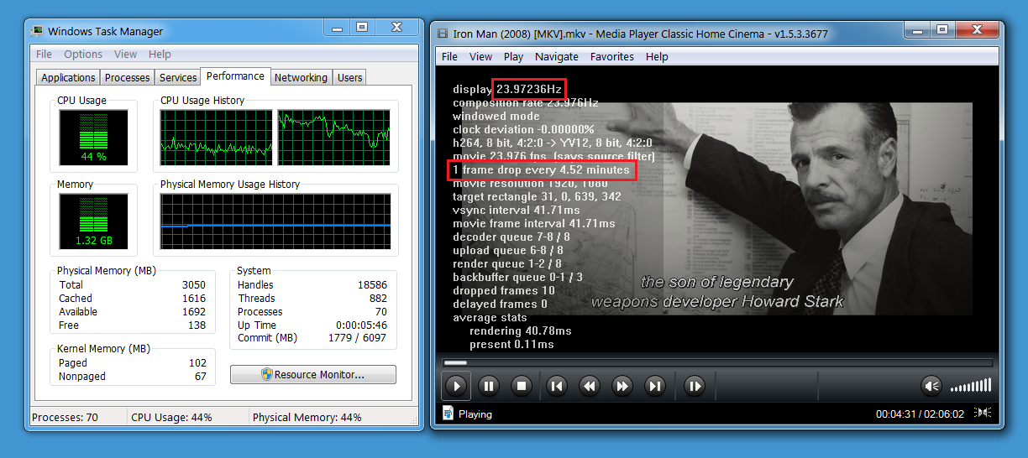Viewport: 1028px width, 458px height.
Task: Open the Help menu in Task Manager
Action: [x=160, y=54]
